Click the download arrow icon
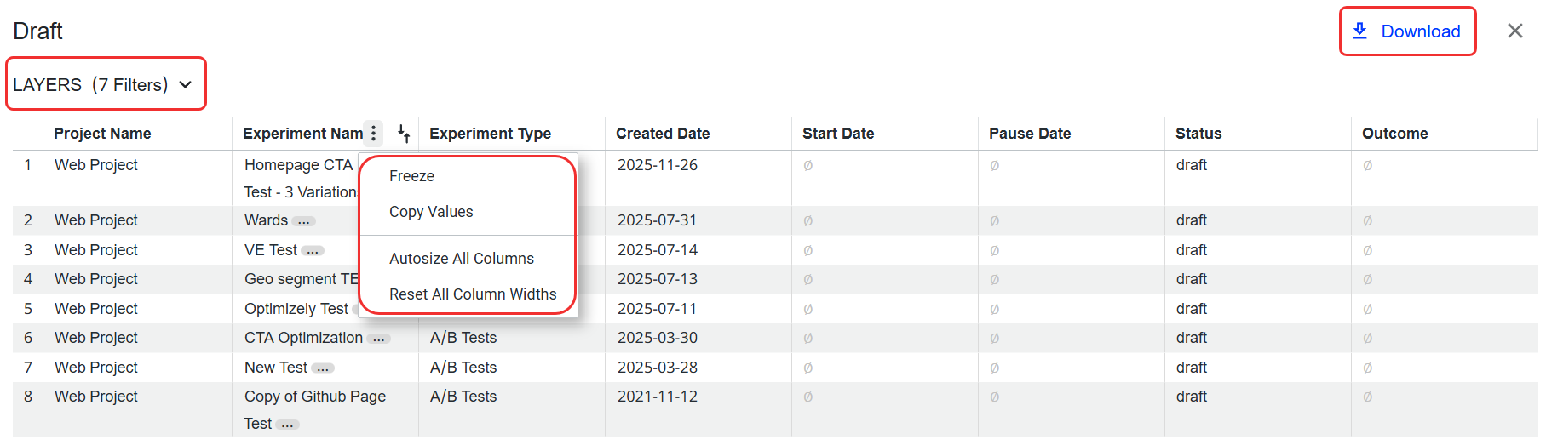The width and height of the screenshot is (1546, 445). point(1360,31)
